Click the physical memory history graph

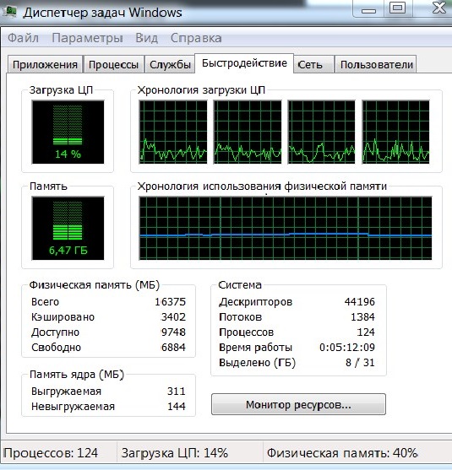(286, 228)
